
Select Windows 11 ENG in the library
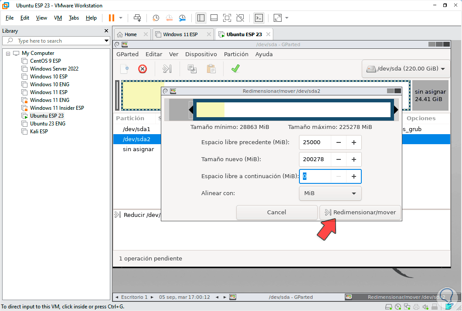(x=50, y=100)
